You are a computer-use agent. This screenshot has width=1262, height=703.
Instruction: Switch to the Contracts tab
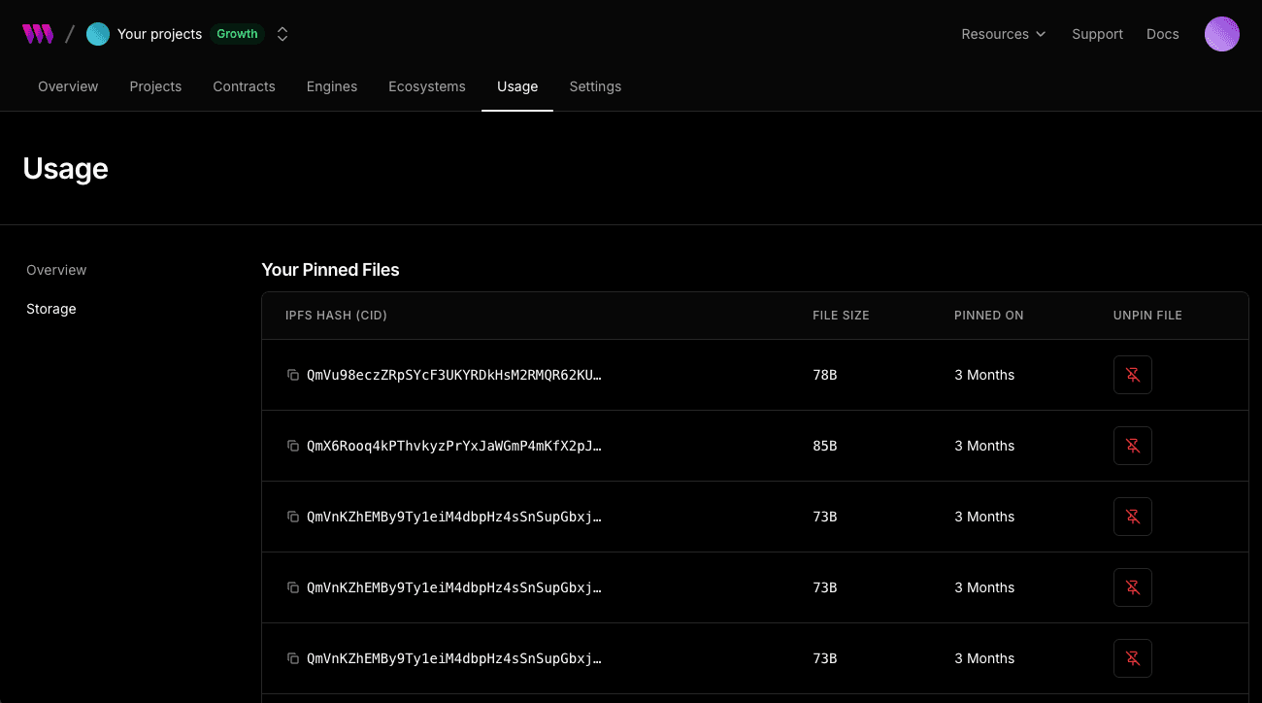(244, 86)
